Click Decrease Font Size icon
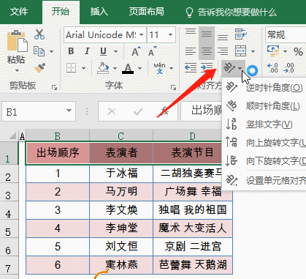306x279 pixels. [x=153, y=51]
